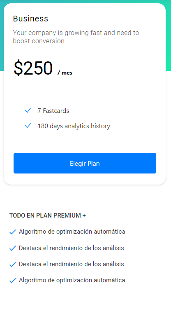Click second Destaca el rendimiento de los análisis text

click(x=71, y=264)
